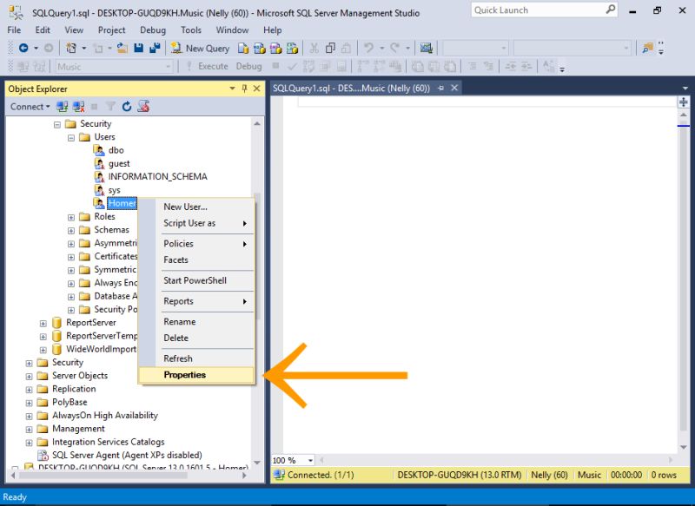Viewport: 695px width, 506px height.
Task: Toggle the auto-hide pin on query tab
Action: 443,87
